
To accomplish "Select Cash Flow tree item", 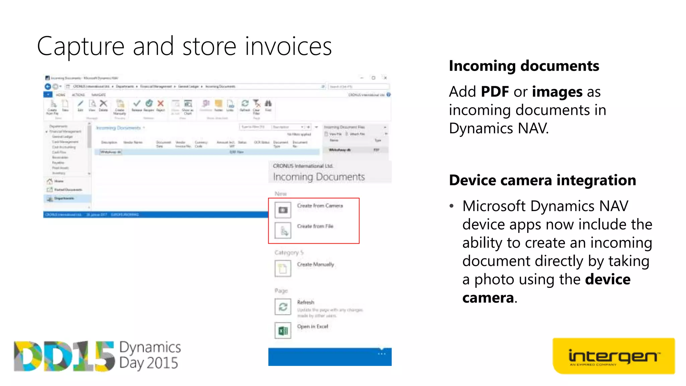I will [59, 152].
